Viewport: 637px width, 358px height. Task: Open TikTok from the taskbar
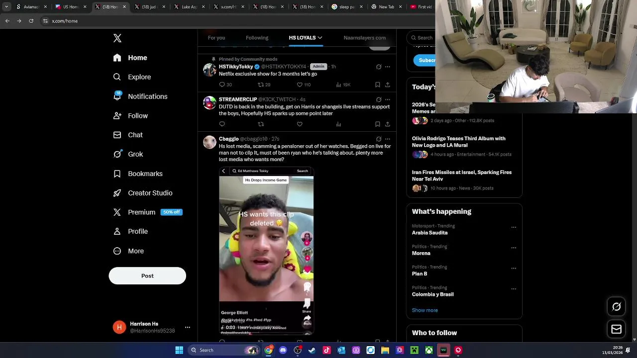tap(326, 350)
